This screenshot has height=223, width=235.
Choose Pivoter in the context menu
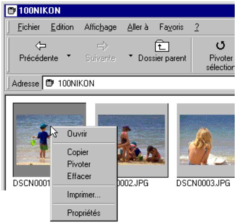tap(84, 164)
